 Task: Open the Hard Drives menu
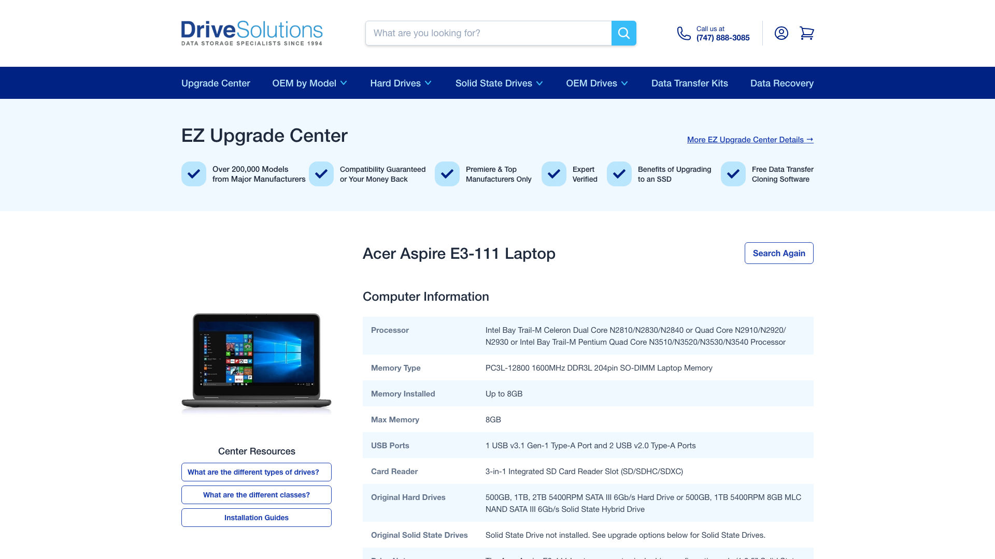tap(401, 83)
